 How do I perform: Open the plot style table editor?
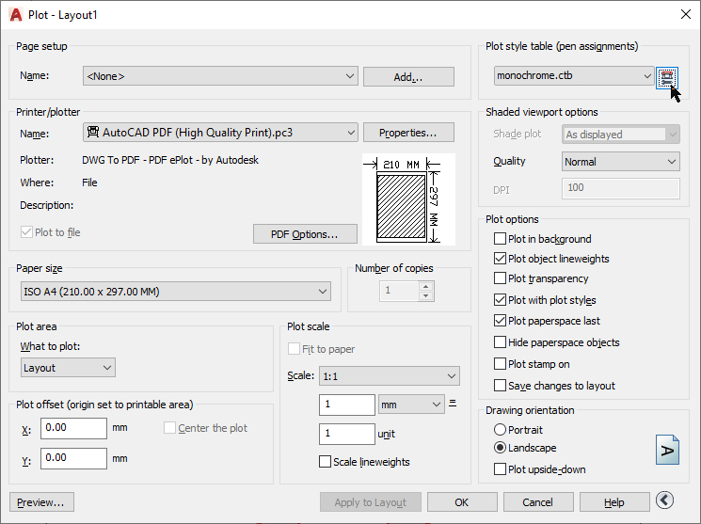[667, 76]
